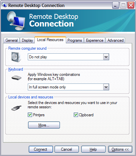Uncheck the Clipboard checkbox

pyautogui.click(x=76, y=115)
